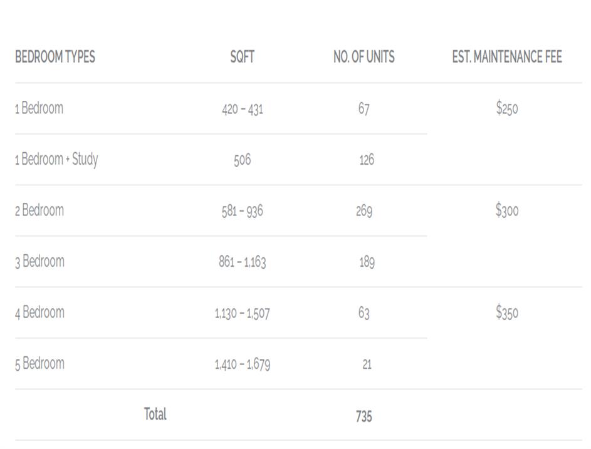Select the 1 Bedroom + Study label
Screen dimensions: 591x449
pyautogui.click(x=56, y=160)
